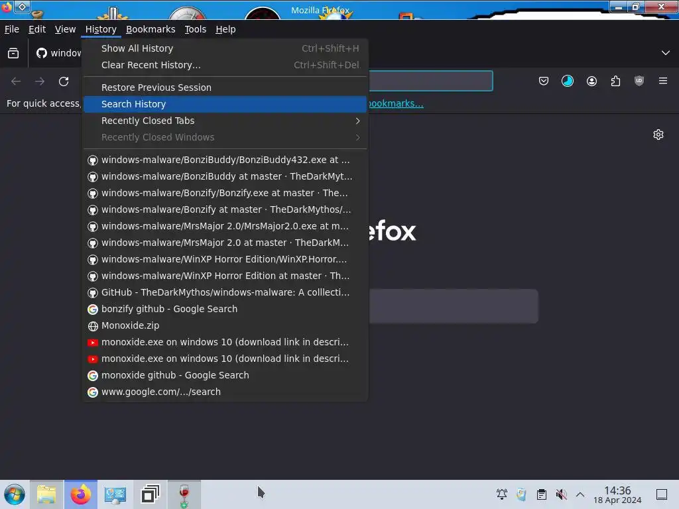The width and height of the screenshot is (679, 509).
Task: Select Show All History
Action: pos(225,48)
